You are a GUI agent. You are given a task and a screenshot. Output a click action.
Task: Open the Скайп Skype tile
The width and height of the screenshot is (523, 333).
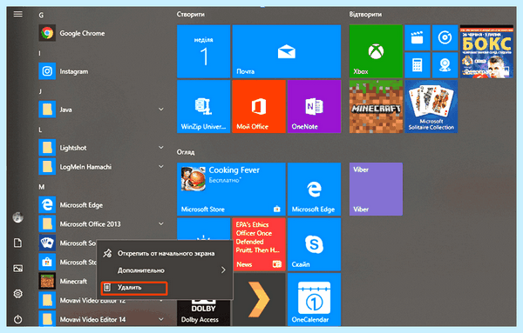[314, 244]
